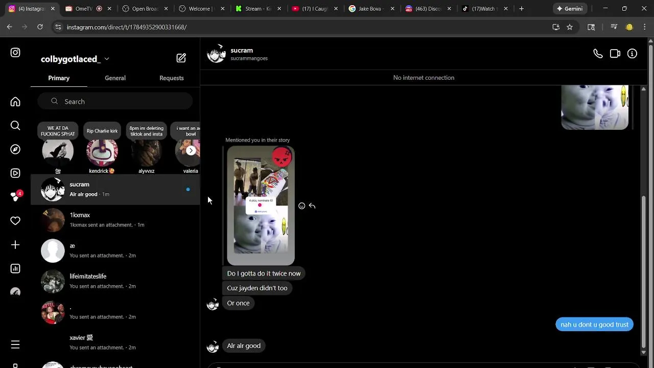Select the 'Or once' message

pyautogui.click(x=238, y=303)
